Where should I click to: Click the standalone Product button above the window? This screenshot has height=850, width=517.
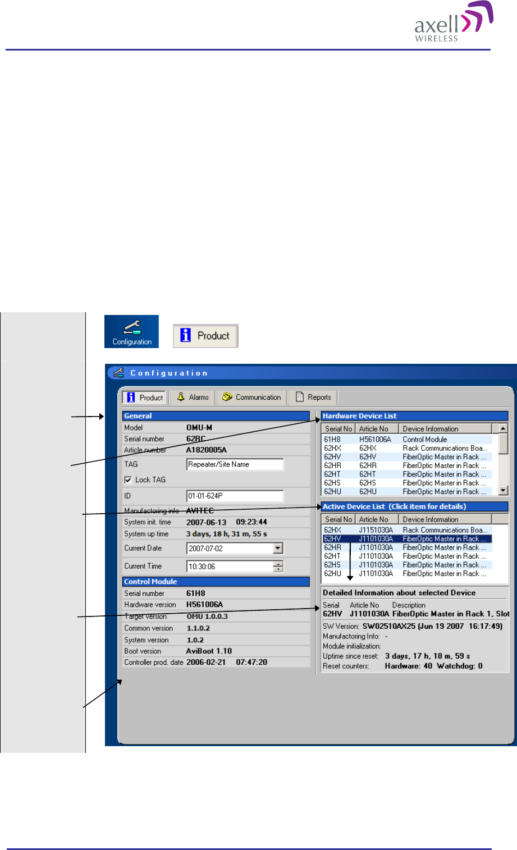tap(205, 336)
